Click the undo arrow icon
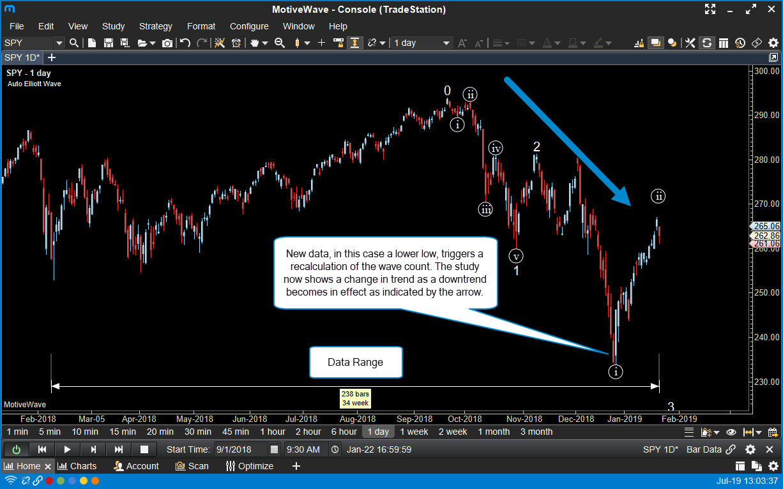783x489 pixels. [185, 43]
